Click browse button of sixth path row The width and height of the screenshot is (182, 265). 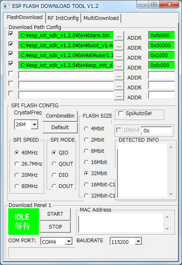pos(119,86)
